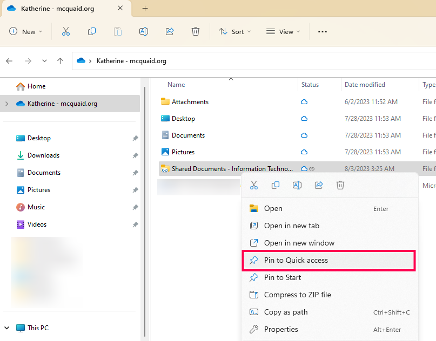Open the Recent locations chevron dropdown
Screen dimensions: 436x341
tap(44, 61)
